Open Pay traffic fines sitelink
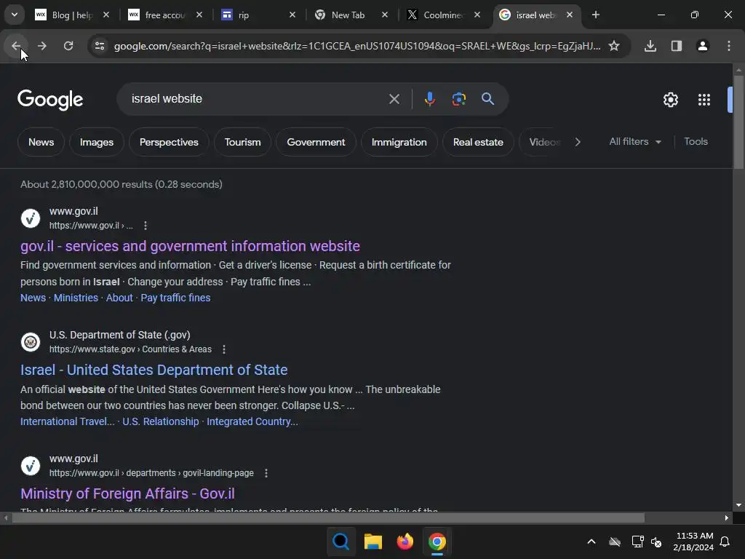Image resolution: width=745 pixels, height=559 pixels. 175,298
